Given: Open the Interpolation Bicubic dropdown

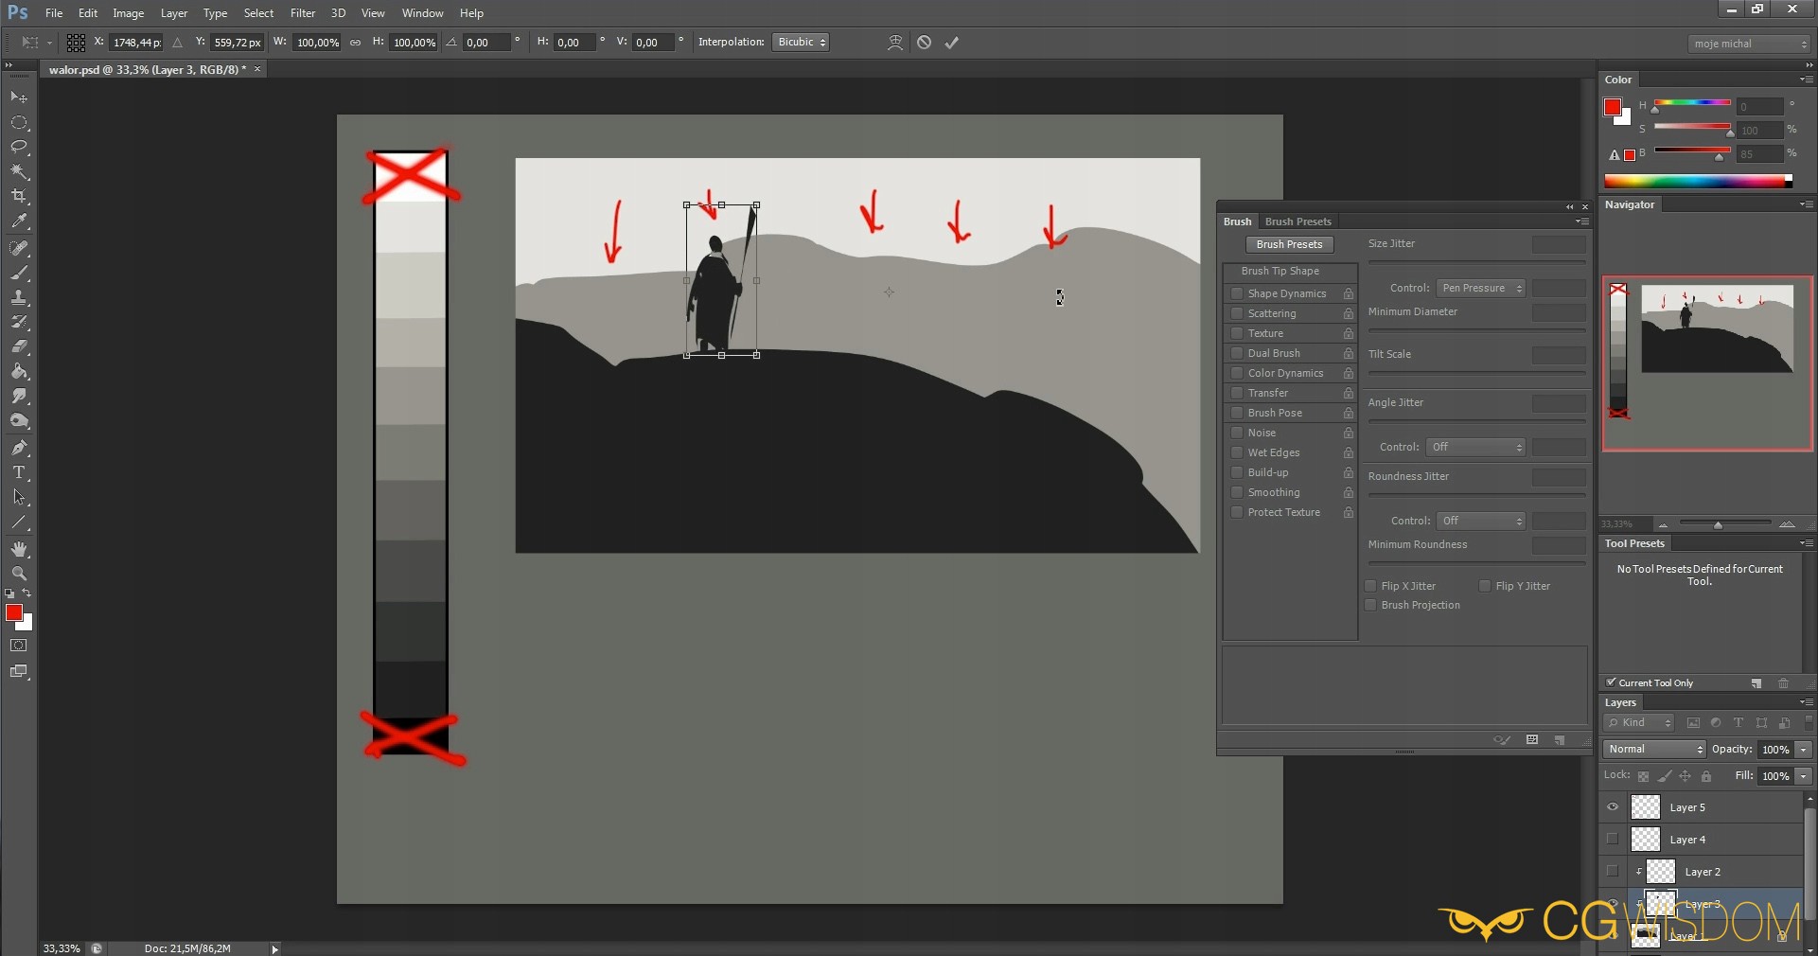Looking at the screenshot, I should pyautogui.click(x=801, y=43).
